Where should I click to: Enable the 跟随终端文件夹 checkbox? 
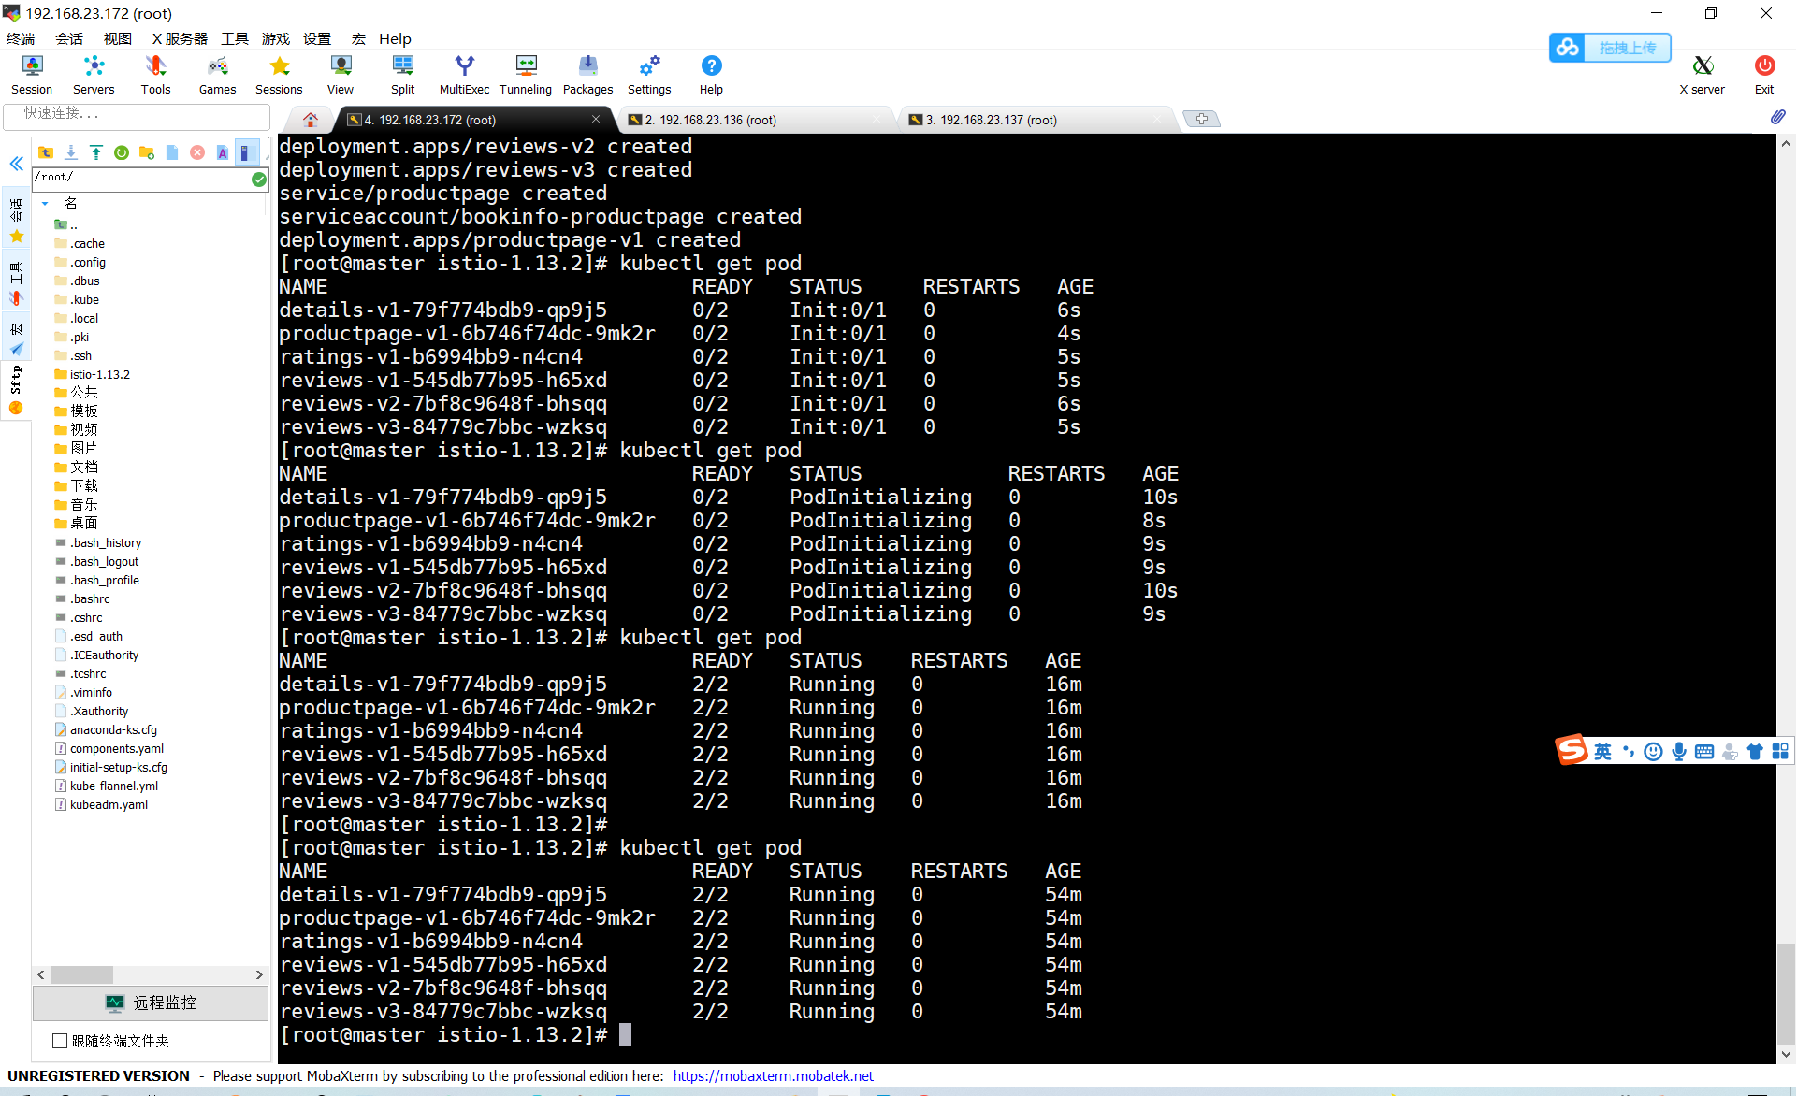tap(60, 1041)
